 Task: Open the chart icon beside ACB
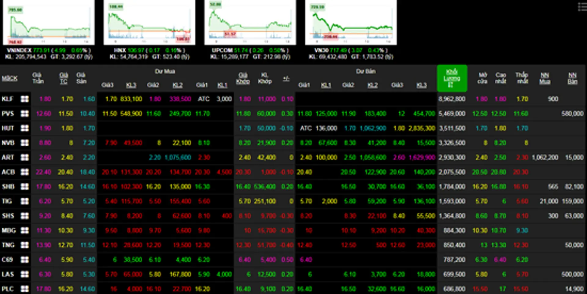(x=25, y=172)
